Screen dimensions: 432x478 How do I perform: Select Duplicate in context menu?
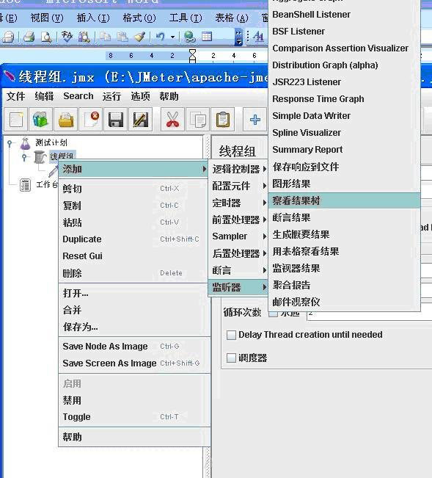tap(133, 239)
